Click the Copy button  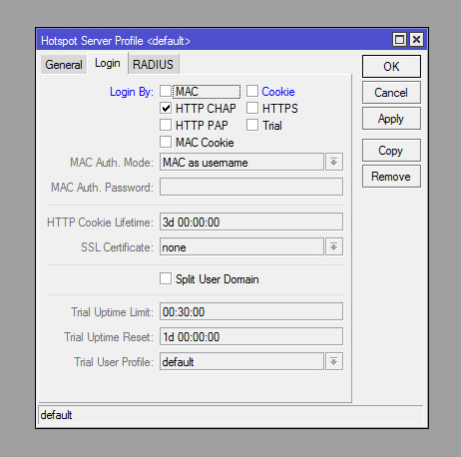click(391, 151)
